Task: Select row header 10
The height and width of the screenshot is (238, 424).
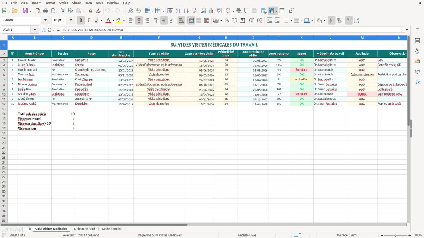Action: [4, 94]
